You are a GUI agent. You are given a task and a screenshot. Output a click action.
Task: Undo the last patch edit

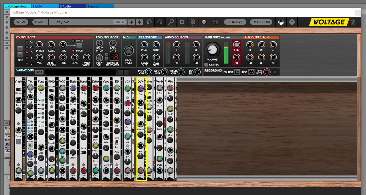149,22
